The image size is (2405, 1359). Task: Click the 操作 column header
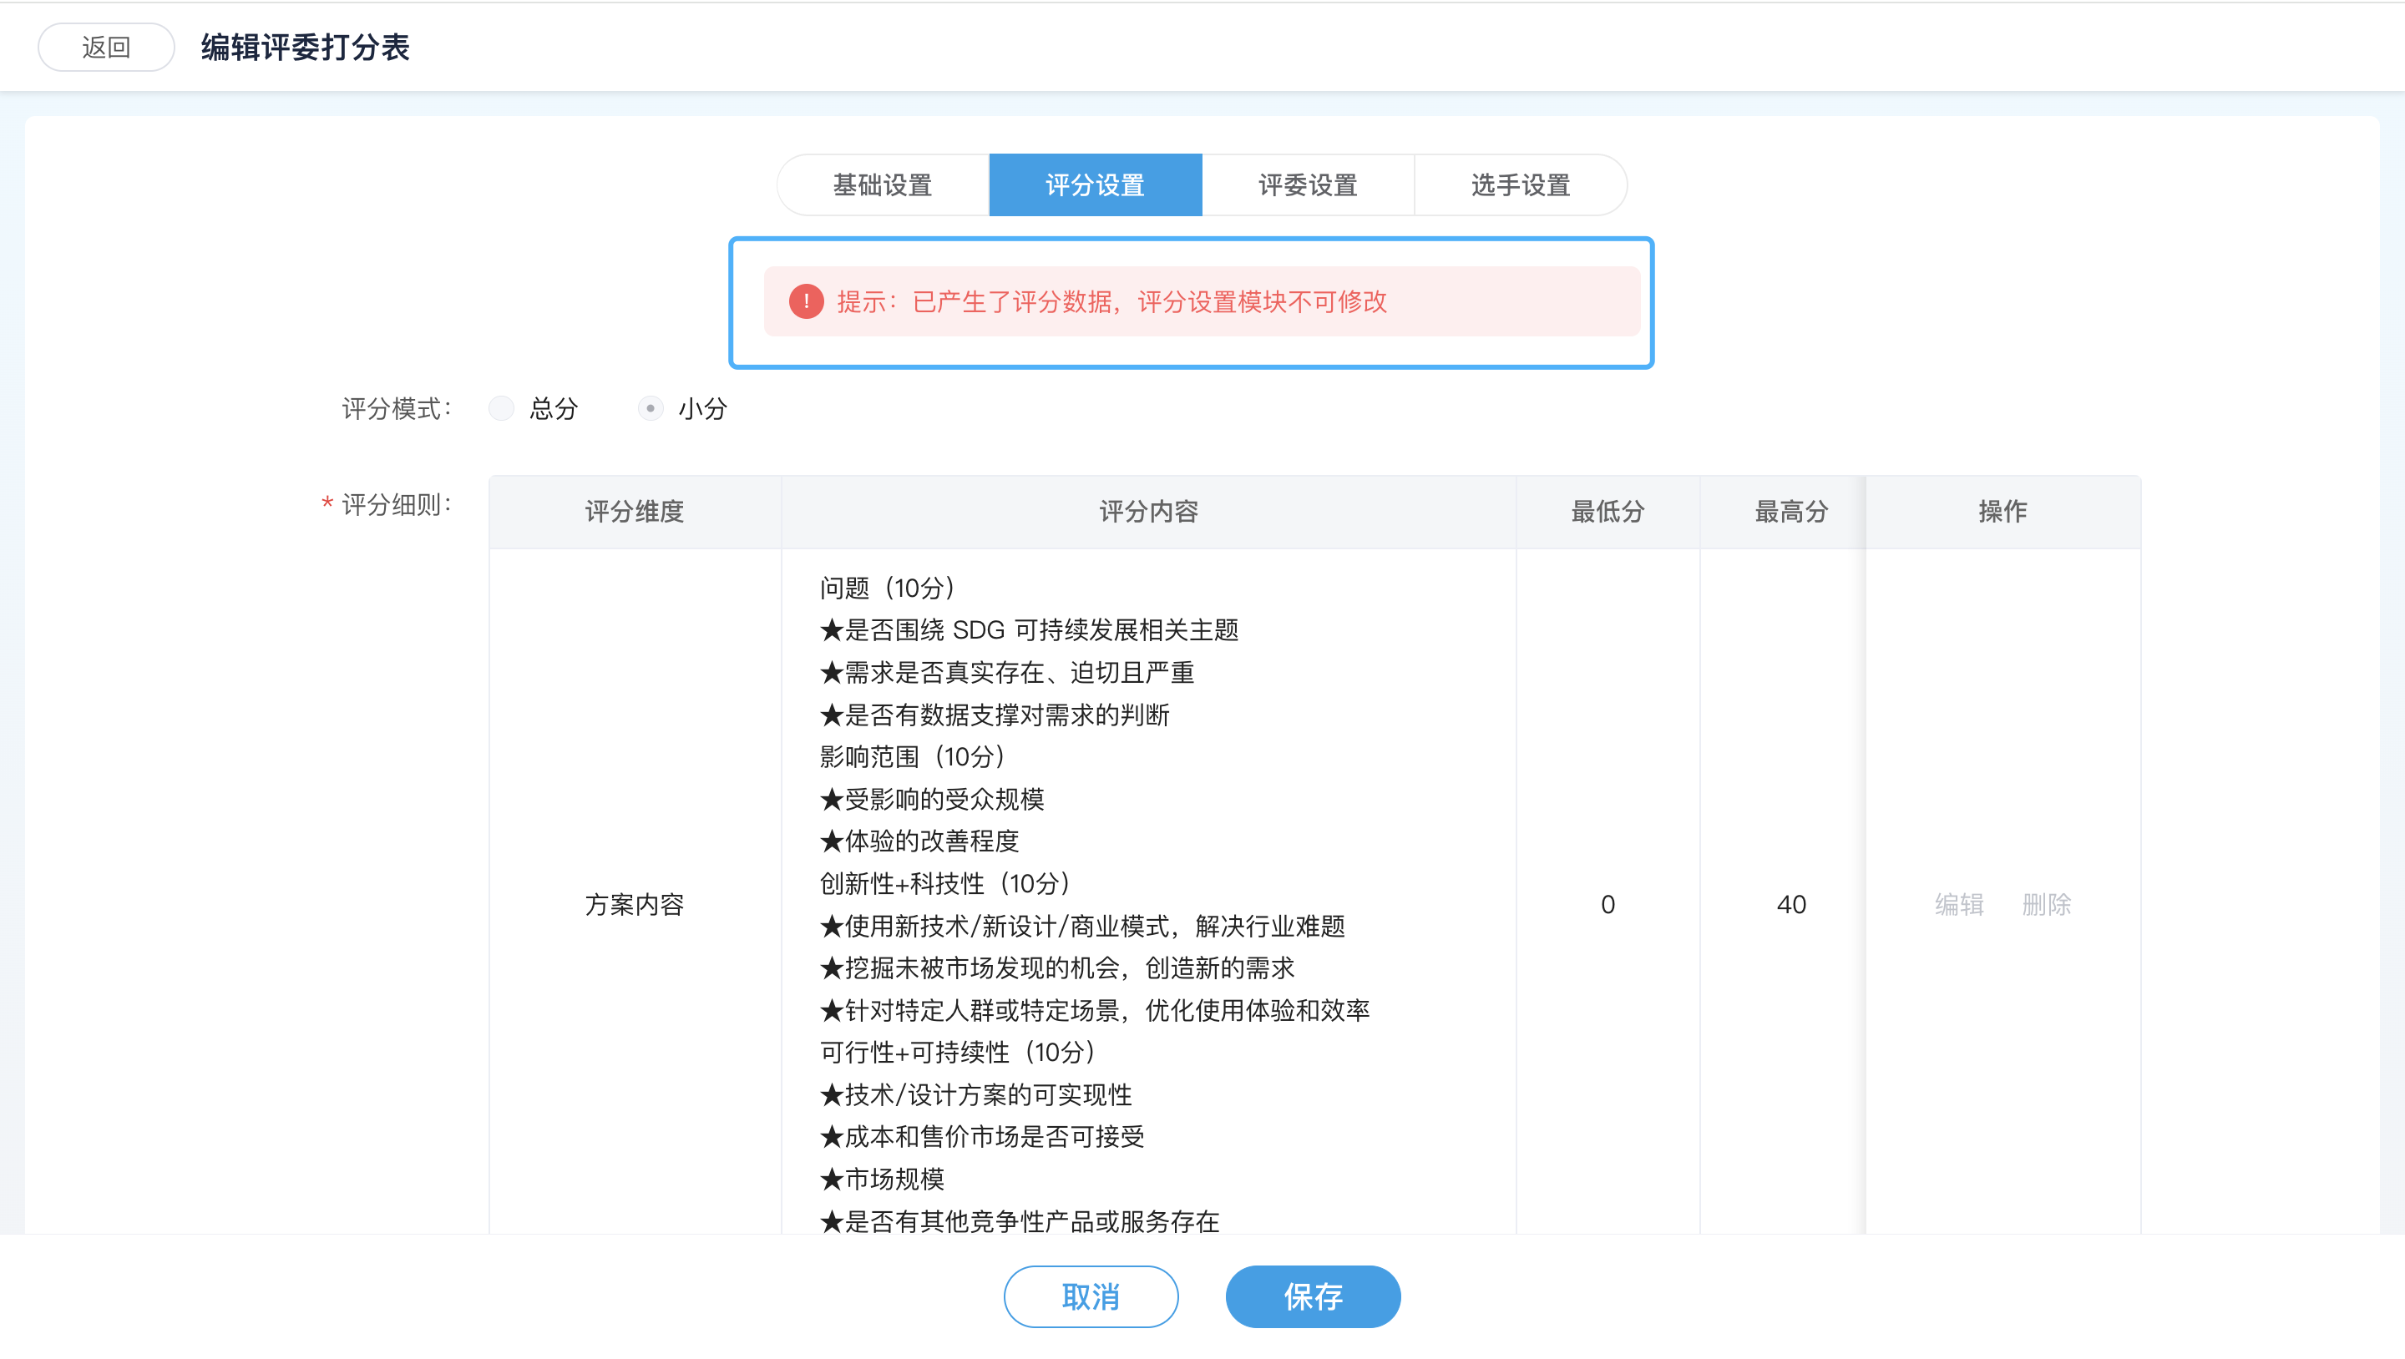tap(2002, 512)
